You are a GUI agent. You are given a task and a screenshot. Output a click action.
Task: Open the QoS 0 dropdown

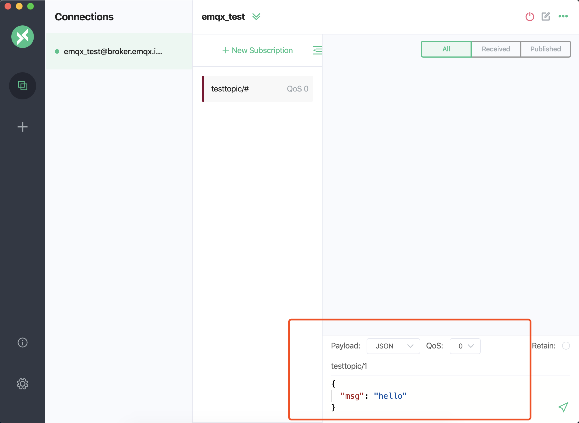pyautogui.click(x=465, y=346)
